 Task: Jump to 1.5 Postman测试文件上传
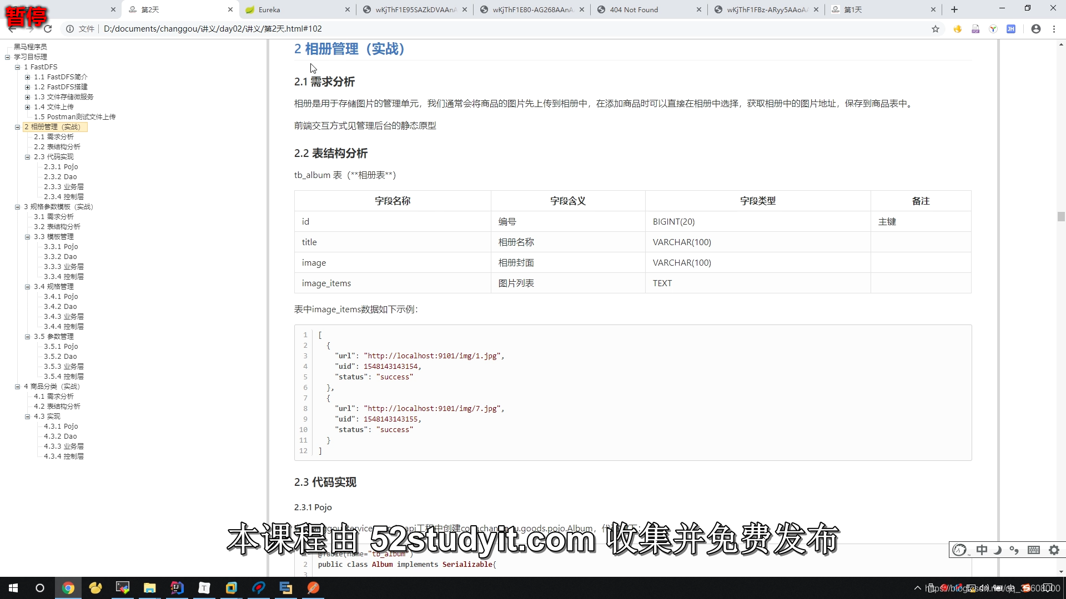click(x=74, y=117)
